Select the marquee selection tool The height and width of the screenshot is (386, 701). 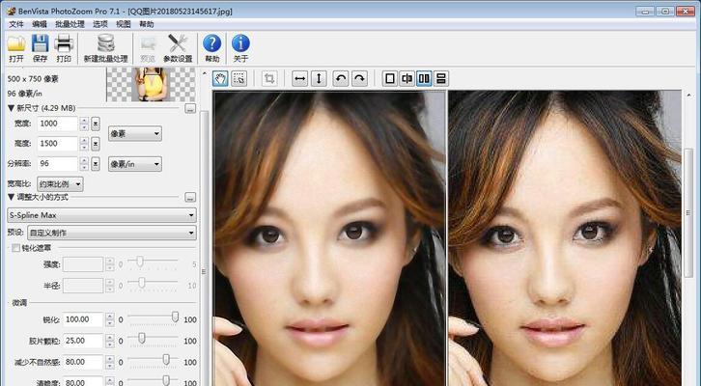coord(239,78)
